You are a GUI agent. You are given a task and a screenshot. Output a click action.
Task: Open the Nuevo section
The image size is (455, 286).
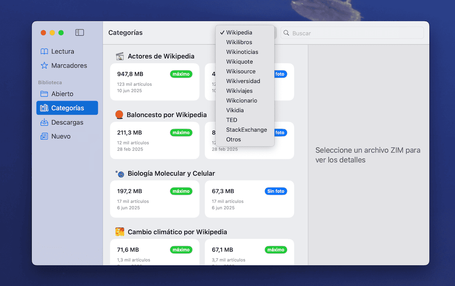(x=67, y=136)
